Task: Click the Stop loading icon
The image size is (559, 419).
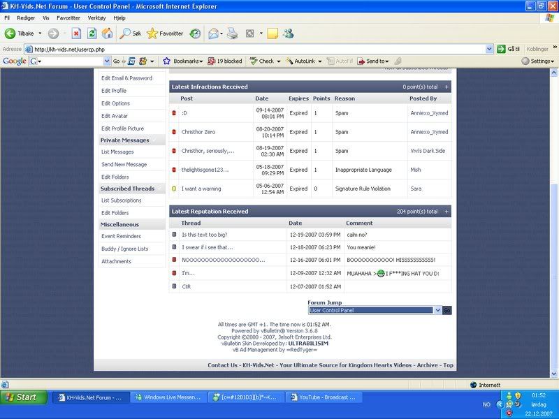Action: point(76,34)
